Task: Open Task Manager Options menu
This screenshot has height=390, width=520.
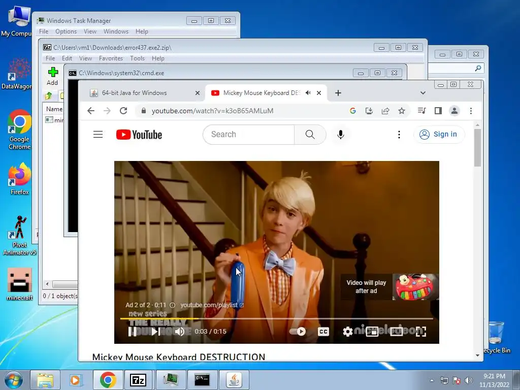Action: point(66,31)
